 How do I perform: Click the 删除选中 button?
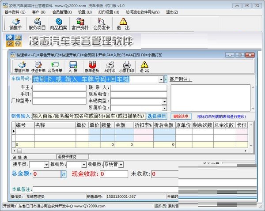tap(181, 116)
